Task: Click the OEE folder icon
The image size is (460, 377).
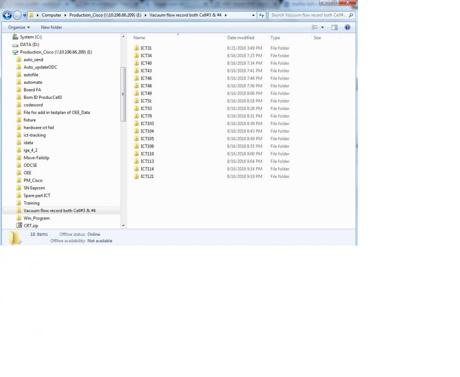Action: click(x=19, y=173)
